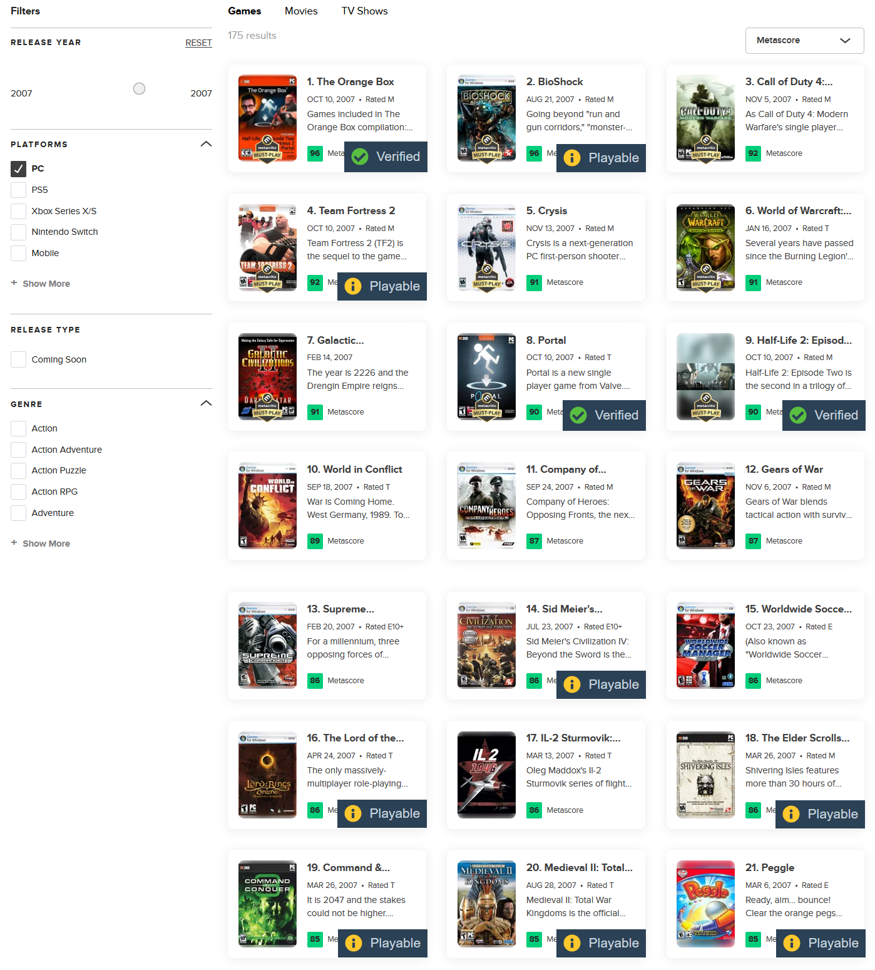Check the Action RPG genre checkbox
The image size is (875, 970).
(19, 492)
